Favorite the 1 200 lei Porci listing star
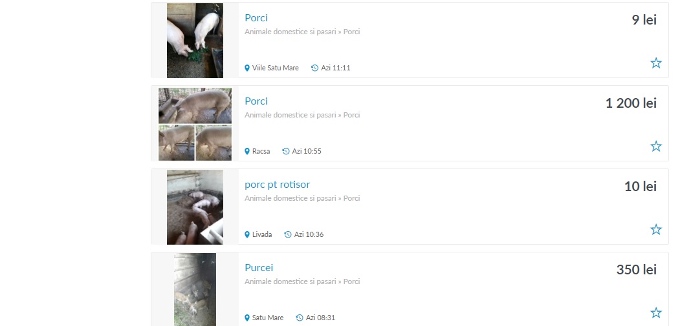Screen dimensions: 680x326 655,146
